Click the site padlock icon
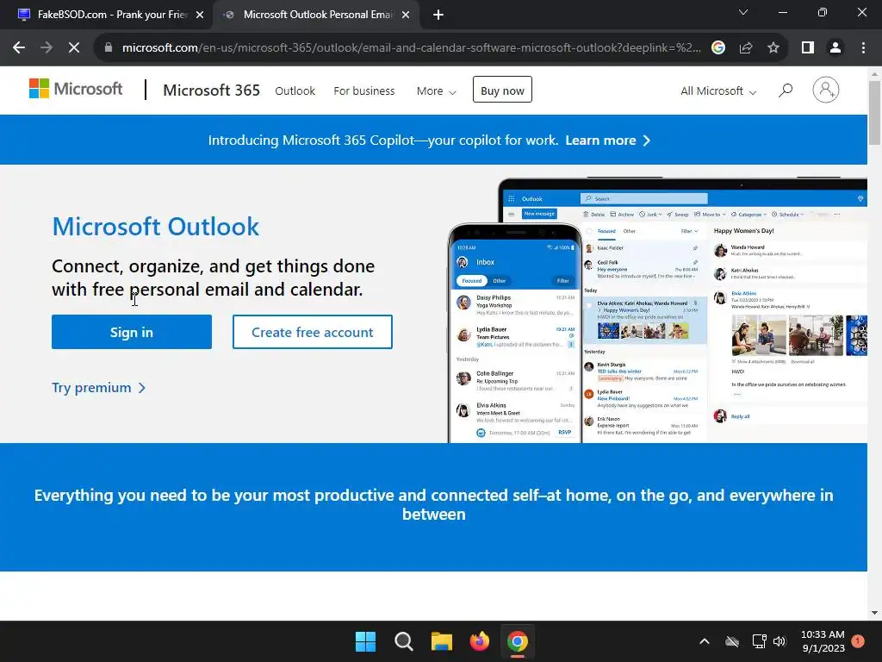This screenshot has height=662, width=882. [x=109, y=48]
